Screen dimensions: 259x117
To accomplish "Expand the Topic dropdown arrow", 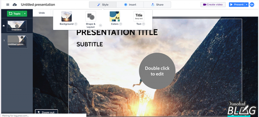I will [x=25, y=14].
